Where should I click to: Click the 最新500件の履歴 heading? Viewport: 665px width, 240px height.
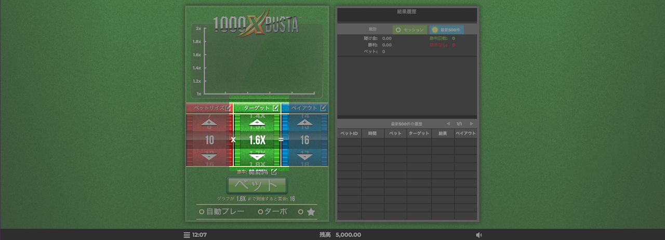coord(406,124)
